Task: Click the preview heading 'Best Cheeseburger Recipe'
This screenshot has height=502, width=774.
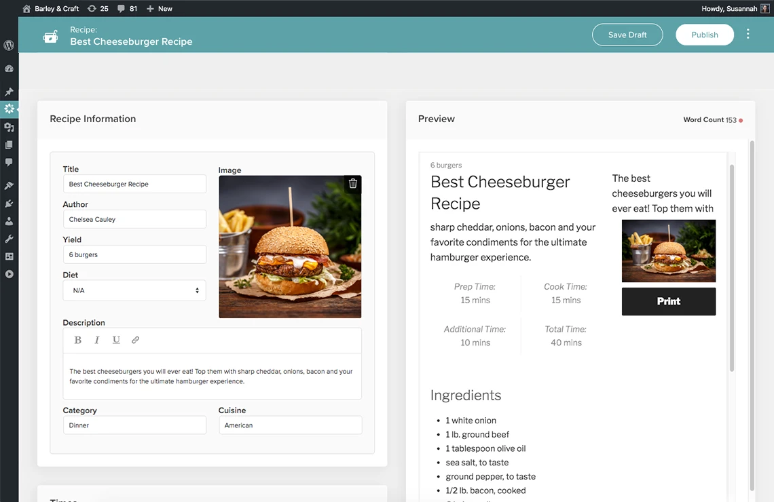Action: coord(500,193)
